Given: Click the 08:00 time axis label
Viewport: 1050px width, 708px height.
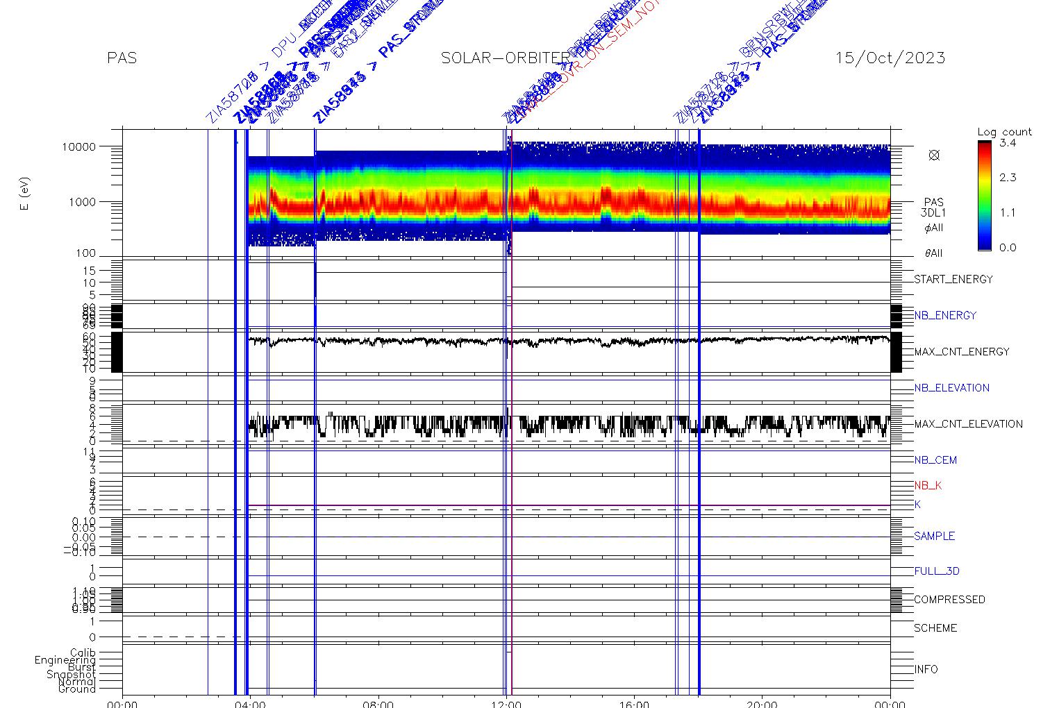Looking at the screenshot, I should pyautogui.click(x=378, y=704).
